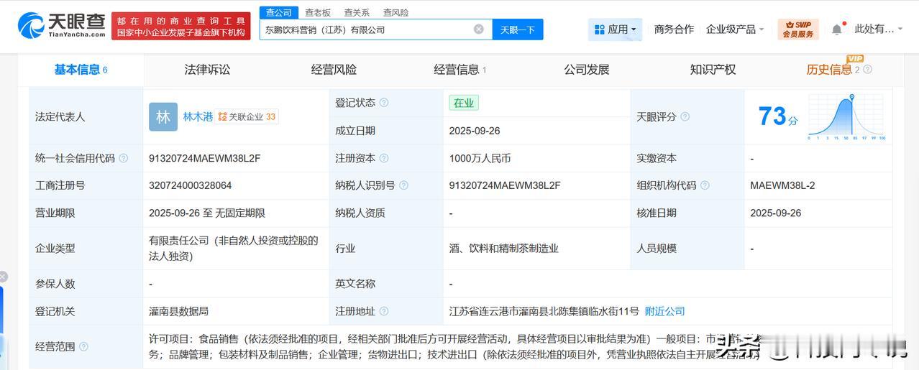Open the 公司发展 tab
This screenshot has height=370, width=919.
coord(586,70)
